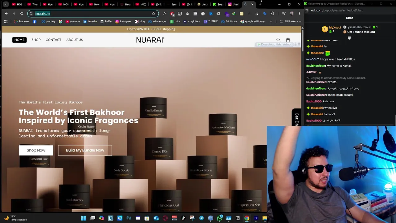Open the All Bookmarks folder
This screenshot has width=396, height=223.
click(290, 22)
